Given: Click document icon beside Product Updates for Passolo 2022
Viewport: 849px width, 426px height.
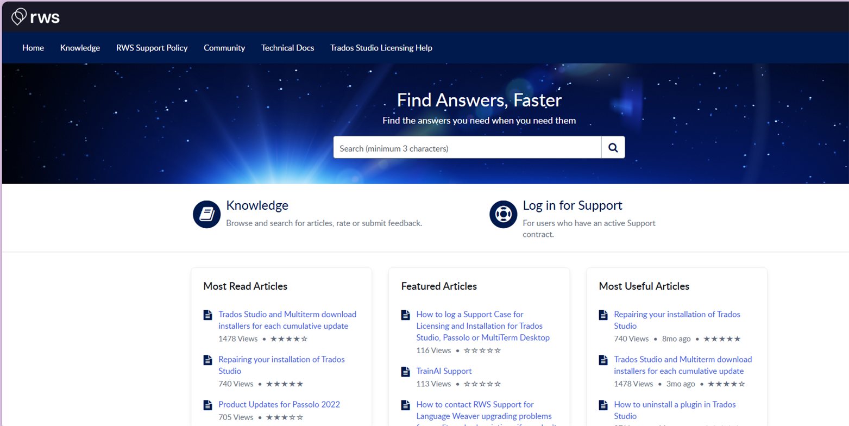Looking at the screenshot, I should pos(207,405).
